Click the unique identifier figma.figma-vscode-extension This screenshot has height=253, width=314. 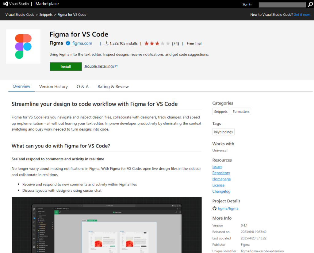click(x=262, y=251)
